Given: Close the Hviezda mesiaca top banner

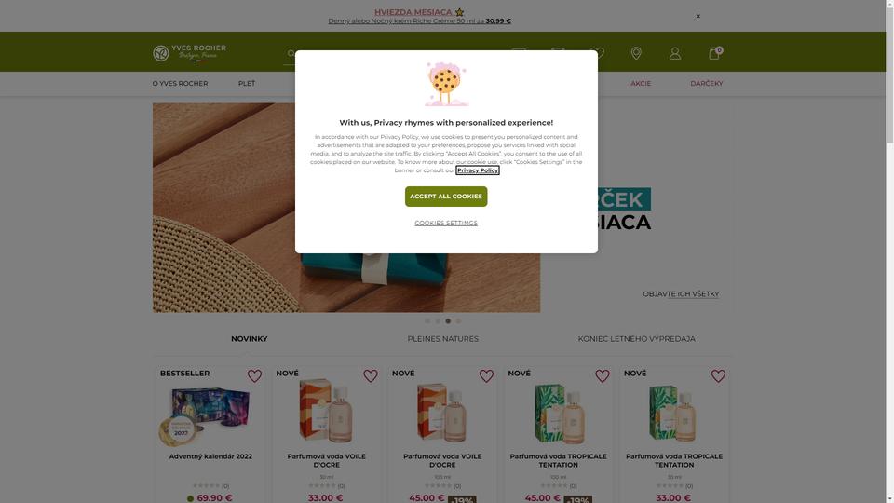Looking at the screenshot, I should point(698,16).
